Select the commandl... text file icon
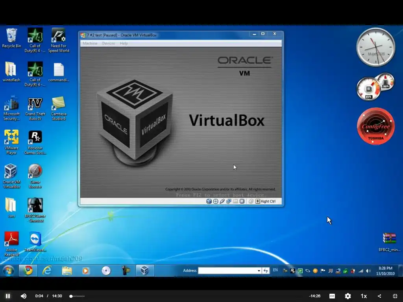403x302 pixels. tap(59, 72)
